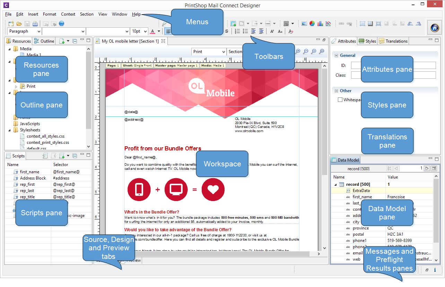The width and height of the screenshot is (445, 287).
Task: Click the Insert Barcode QR icon
Action: [286, 24]
